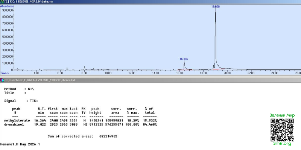Click the sum of corrected areas value
The height and width of the screenshot is (150, 301).
[108, 136]
